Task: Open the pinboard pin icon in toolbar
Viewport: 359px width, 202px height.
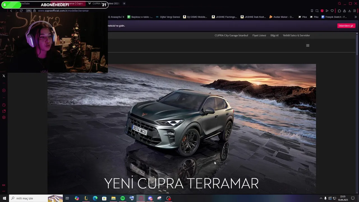Action: click(x=312, y=11)
